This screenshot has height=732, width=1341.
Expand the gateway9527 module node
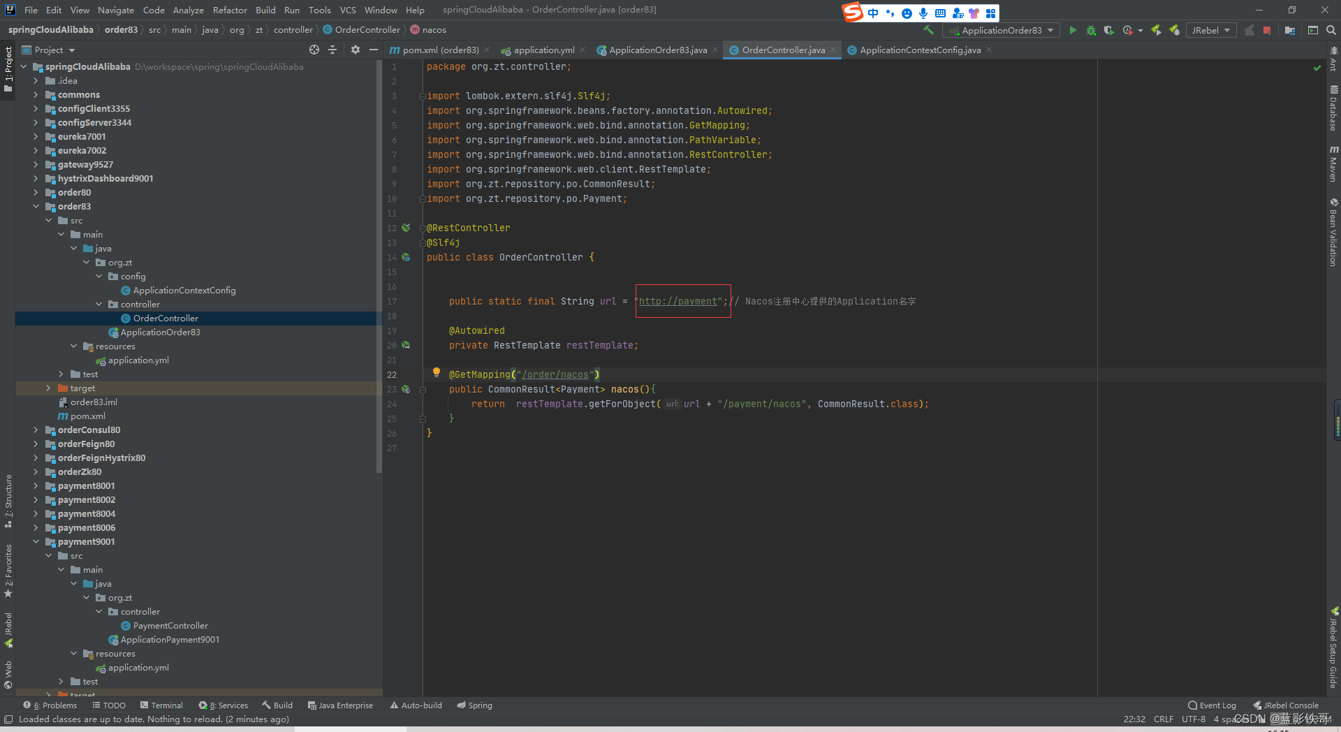coord(36,164)
